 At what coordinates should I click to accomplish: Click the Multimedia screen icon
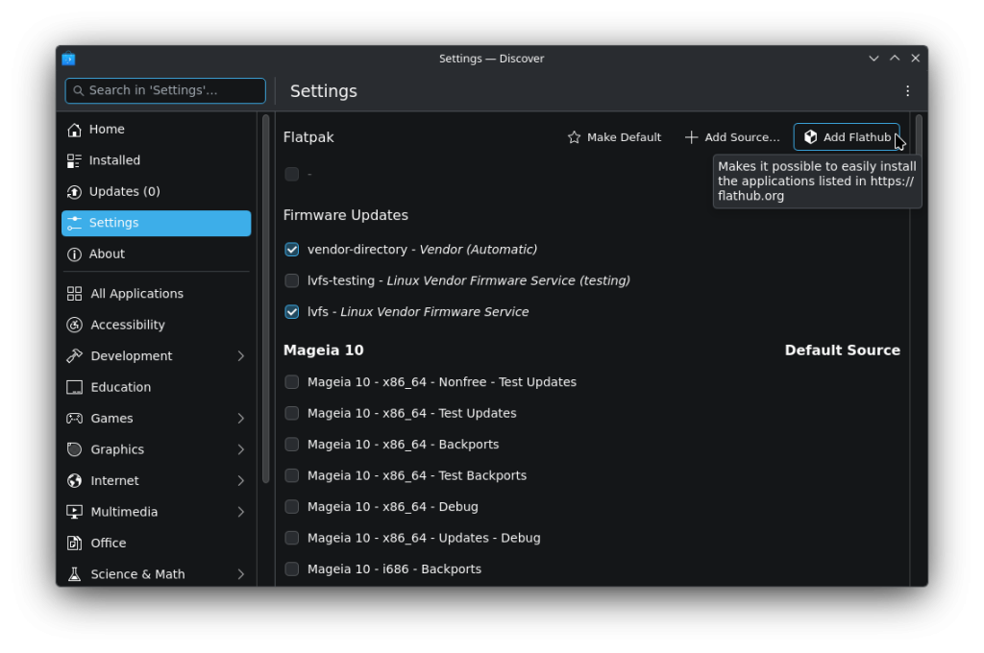[74, 513]
